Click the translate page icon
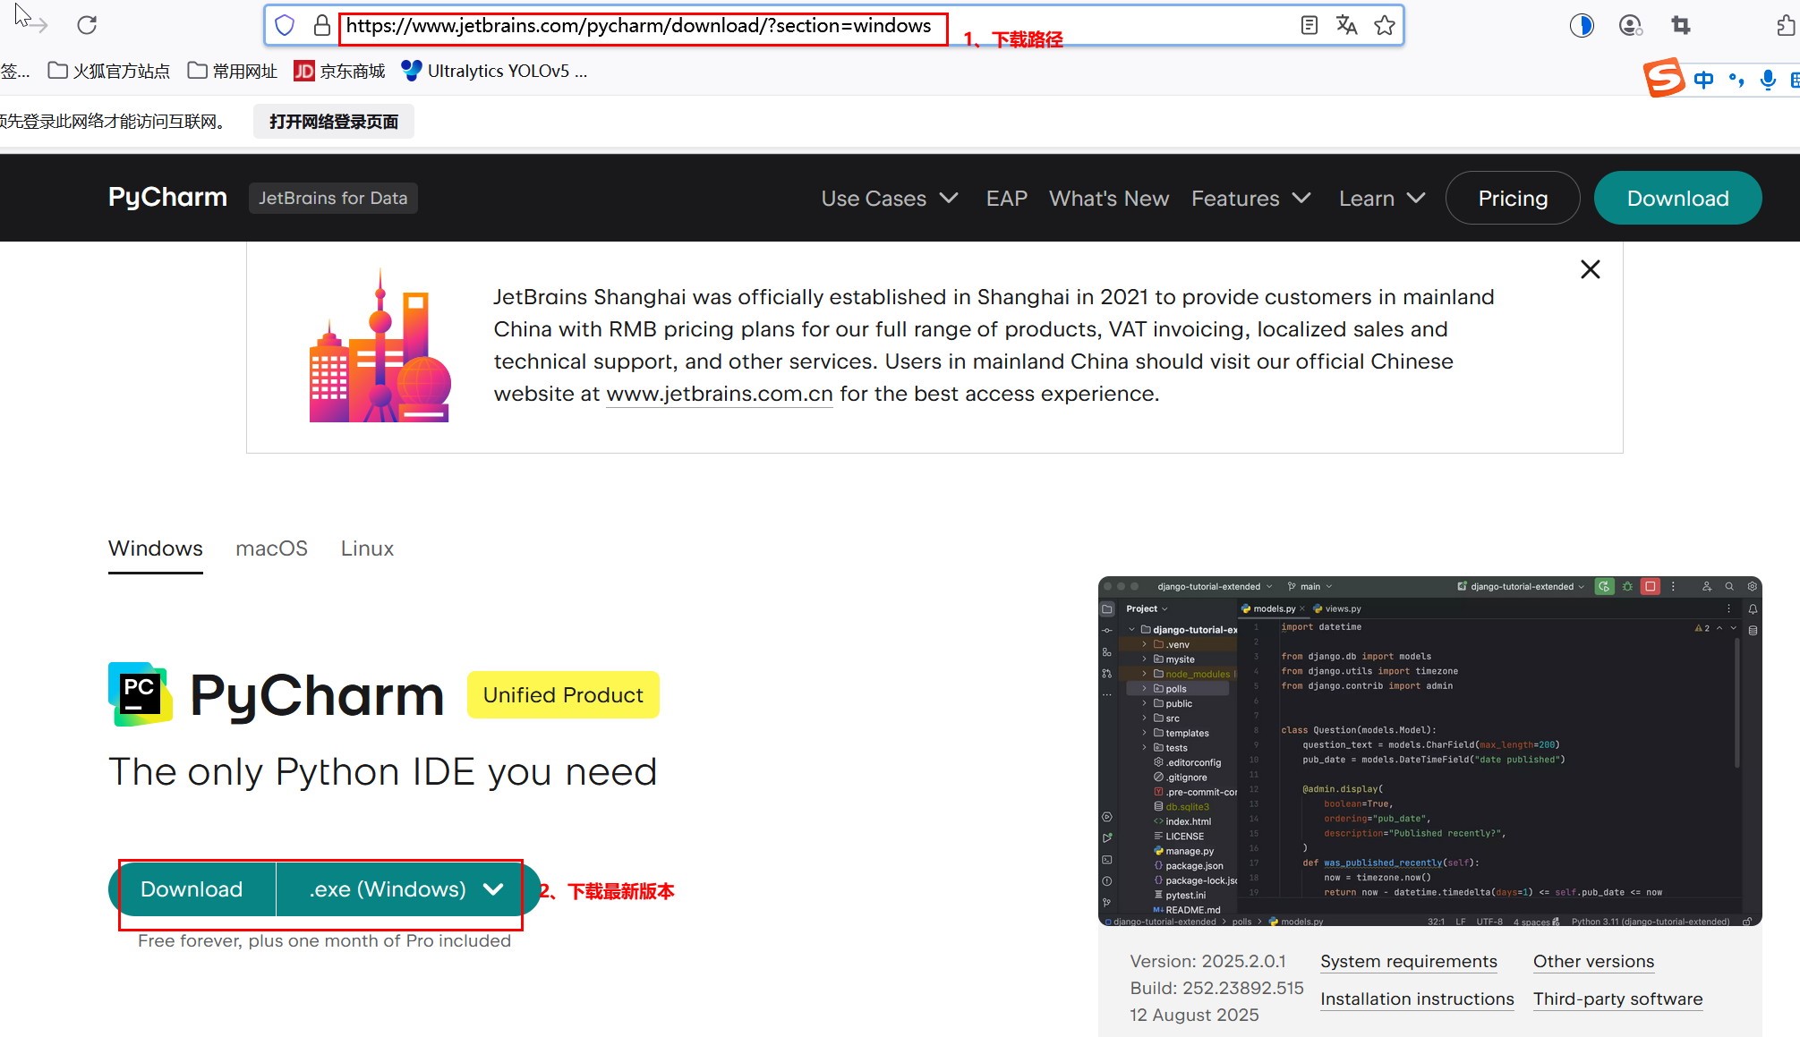 pos(1346,25)
